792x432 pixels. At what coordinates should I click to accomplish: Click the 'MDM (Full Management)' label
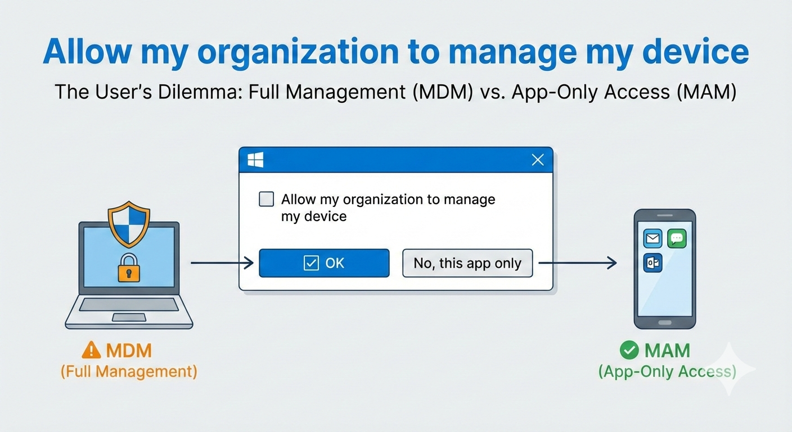point(128,360)
